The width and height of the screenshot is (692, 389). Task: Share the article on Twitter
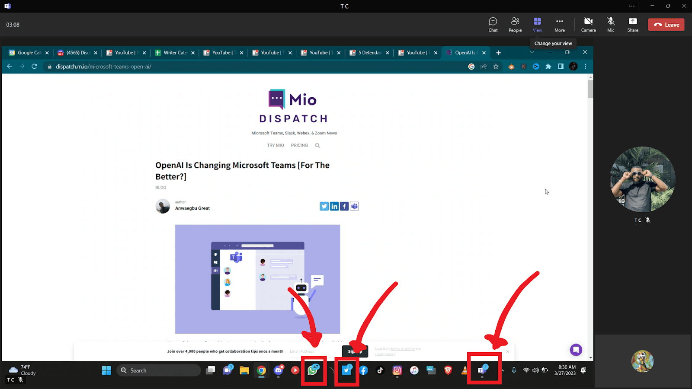pos(324,206)
